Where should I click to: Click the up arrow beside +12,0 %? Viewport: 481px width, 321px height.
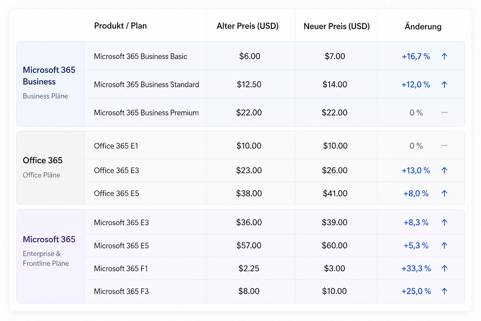(444, 85)
